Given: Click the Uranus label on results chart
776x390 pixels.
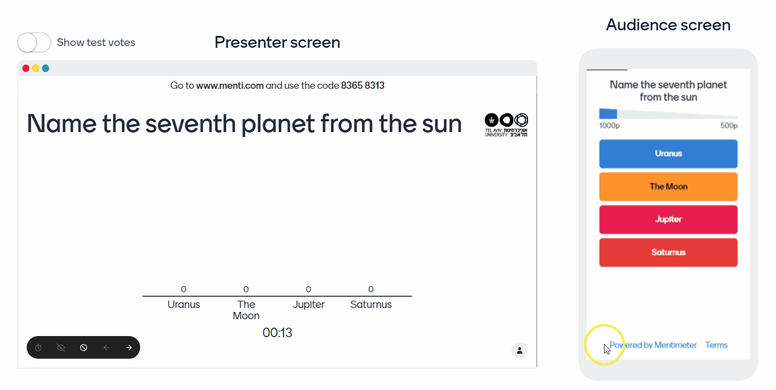Looking at the screenshot, I should click(184, 305).
